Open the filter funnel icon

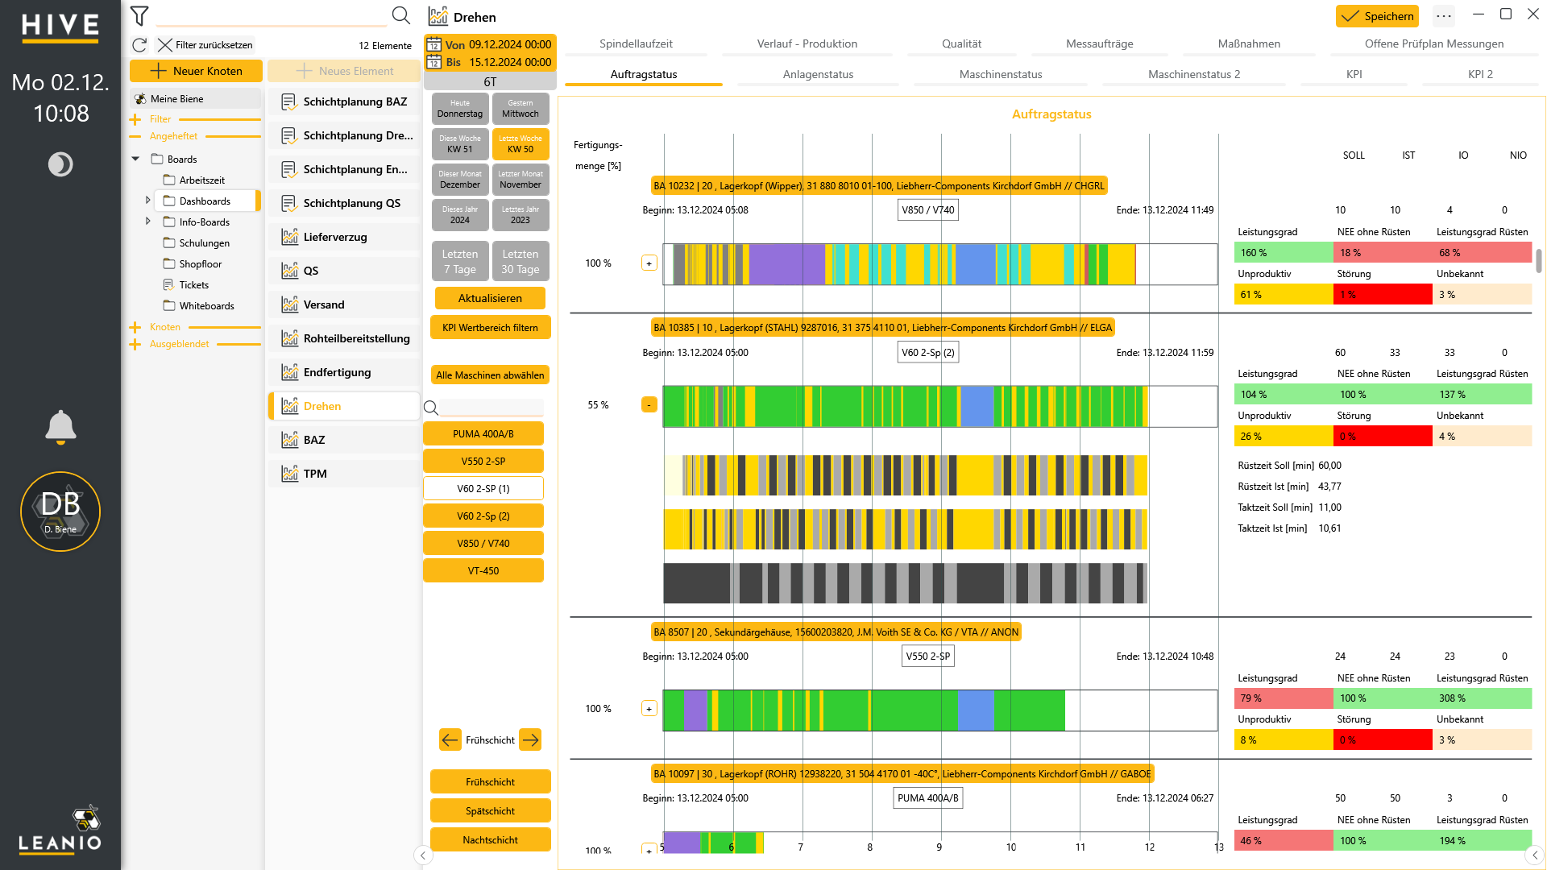click(x=139, y=15)
